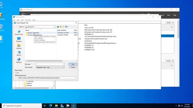The image size is (193, 108).
Task: Launch Microsoft Edge from the taskbar
Action: [x=51, y=106]
